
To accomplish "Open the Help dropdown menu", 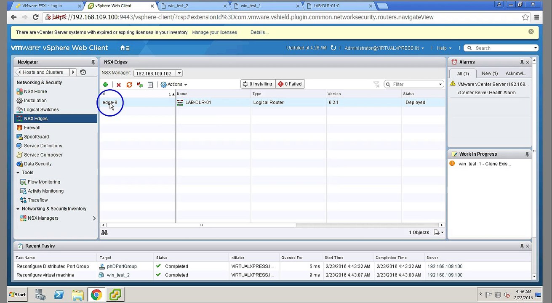I will pyautogui.click(x=444, y=48).
